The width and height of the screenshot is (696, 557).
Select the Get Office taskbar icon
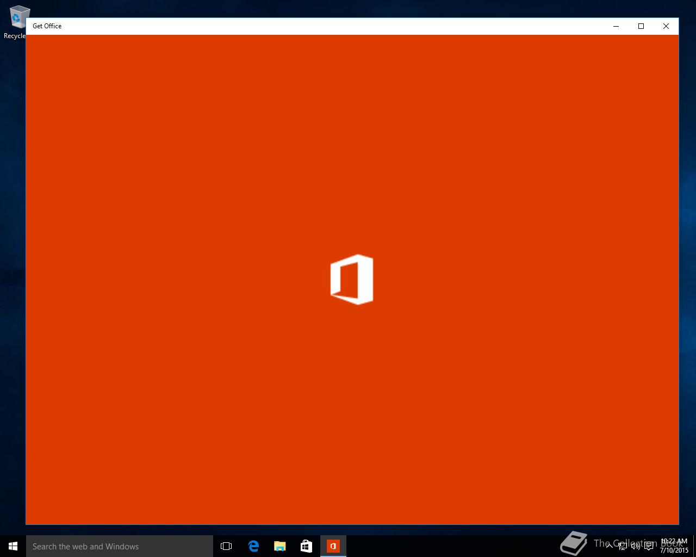point(333,546)
